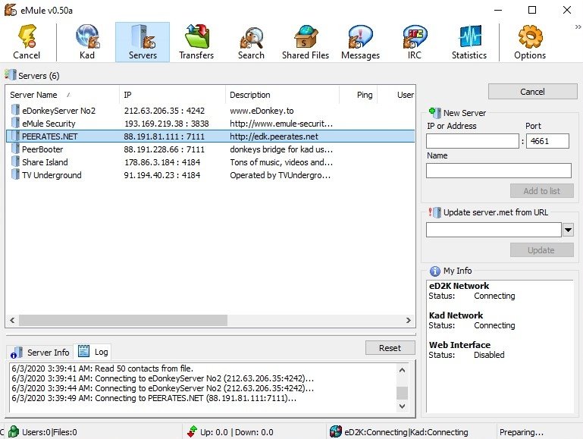This screenshot has width=583, height=439.
Task: Click the Users/Files status bar icon
Action: click(x=14, y=431)
